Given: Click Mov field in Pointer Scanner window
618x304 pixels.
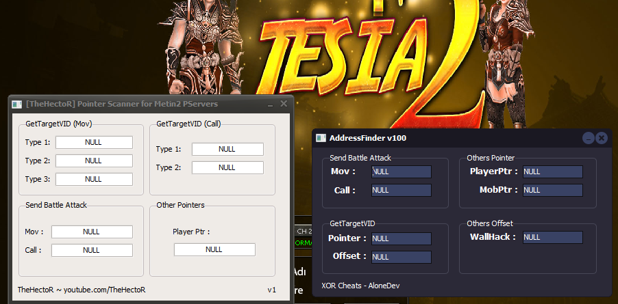Looking at the screenshot, I should [x=92, y=232].
